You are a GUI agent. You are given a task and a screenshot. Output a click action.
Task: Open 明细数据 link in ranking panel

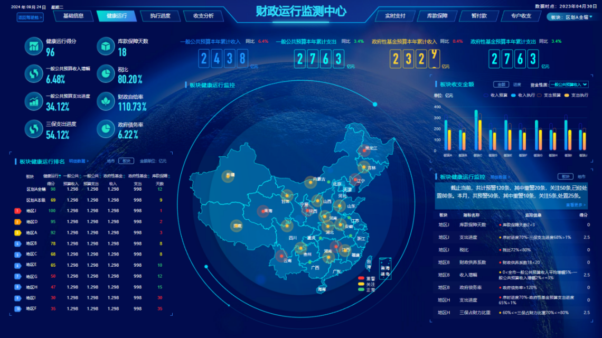click(79, 161)
